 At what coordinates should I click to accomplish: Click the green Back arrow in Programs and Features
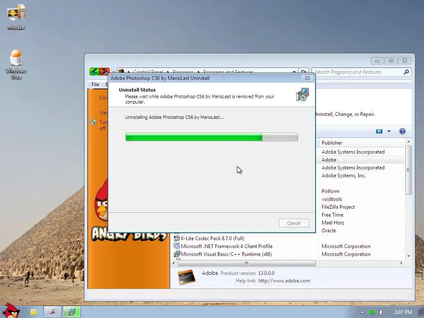[x=94, y=72]
